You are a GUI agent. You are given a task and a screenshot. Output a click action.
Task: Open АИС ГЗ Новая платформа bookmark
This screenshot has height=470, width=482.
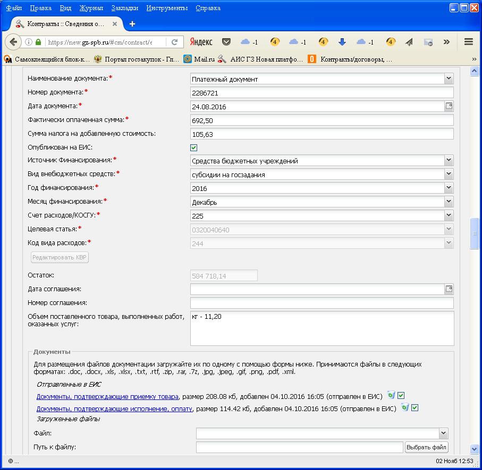click(x=261, y=59)
